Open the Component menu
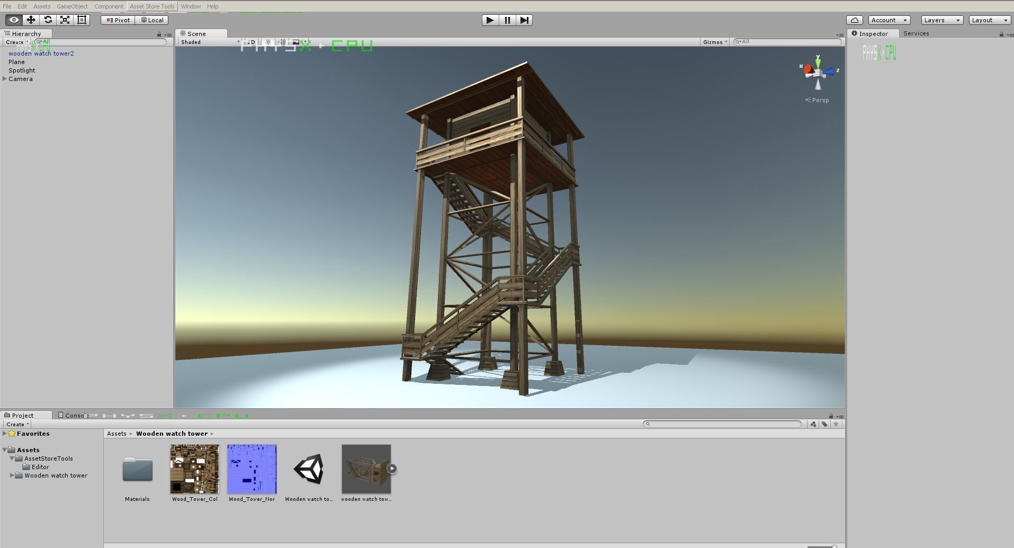Viewport: 1014px width, 548px height. click(x=109, y=6)
